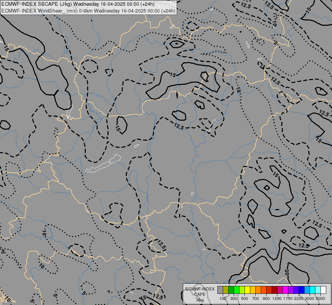
Task: Click the J/kg unit in the legend
Action: click(x=200, y=300)
